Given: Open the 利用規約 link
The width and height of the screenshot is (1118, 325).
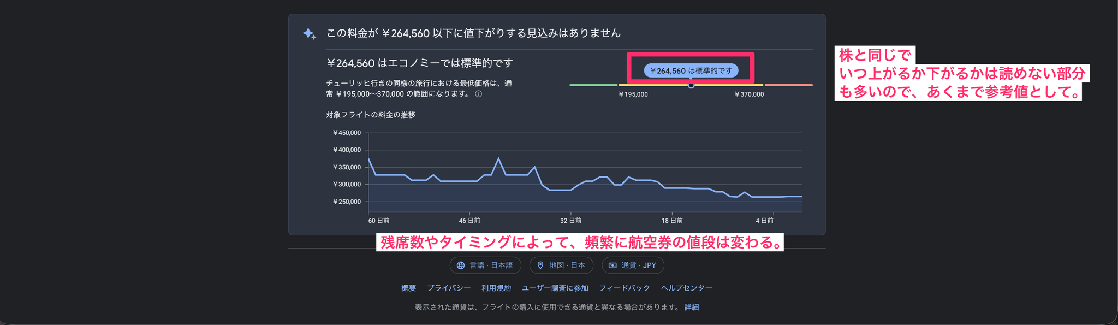Looking at the screenshot, I should pyautogui.click(x=496, y=288).
